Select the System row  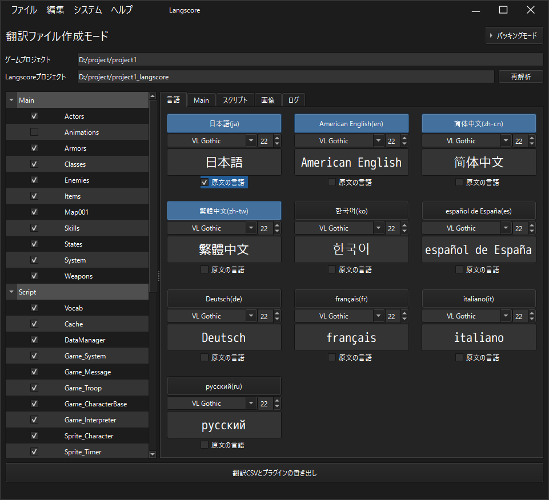[77, 260]
